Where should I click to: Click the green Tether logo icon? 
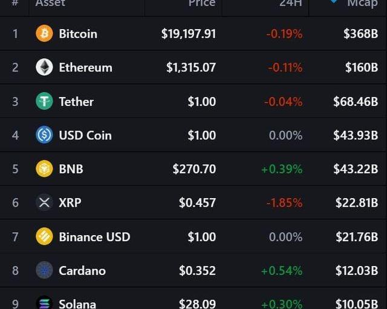pos(44,101)
